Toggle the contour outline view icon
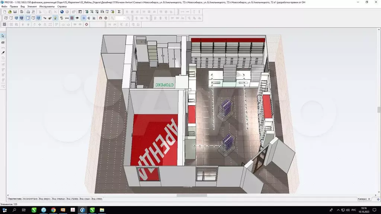 28,18
